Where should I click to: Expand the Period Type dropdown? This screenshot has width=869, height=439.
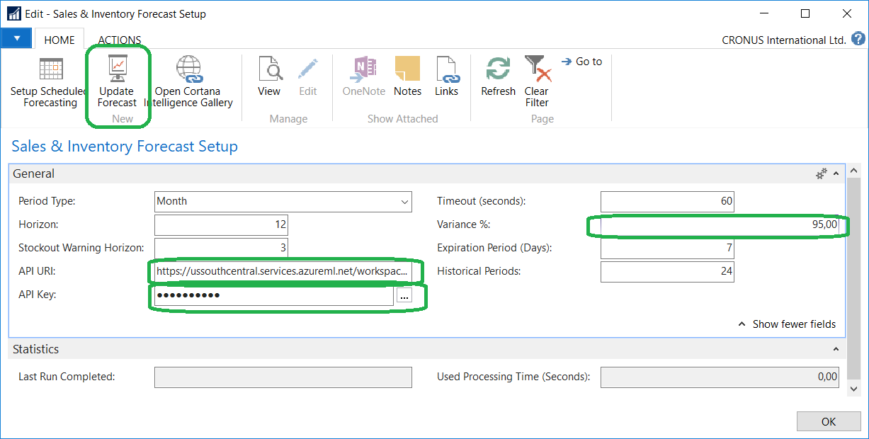pos(404,202)
